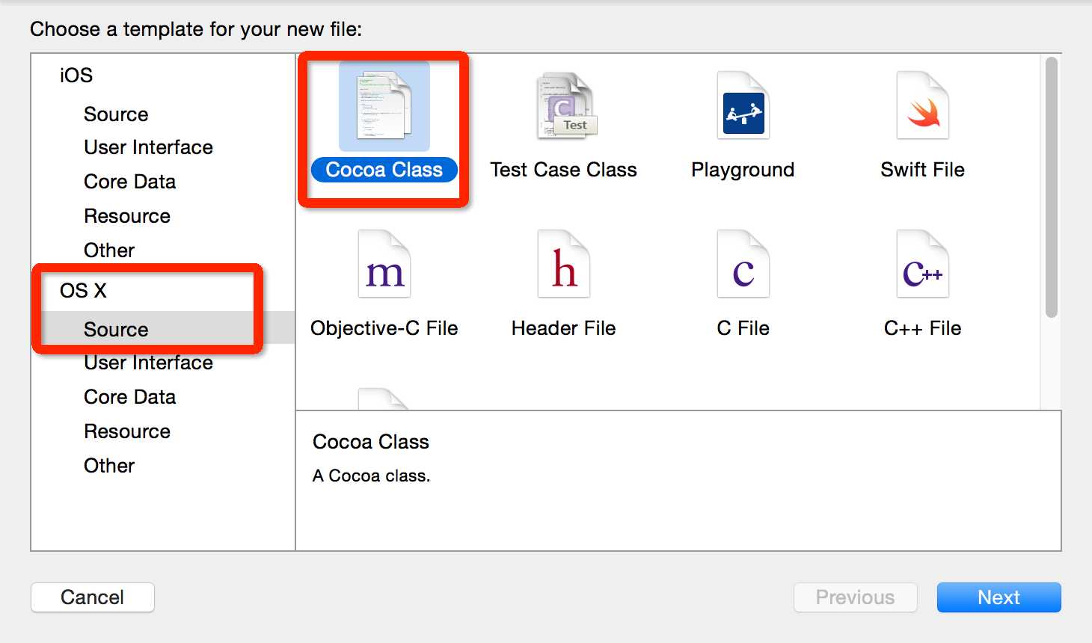Select Other under OS X
The image size is (1092, 643).
pos(109,466)
